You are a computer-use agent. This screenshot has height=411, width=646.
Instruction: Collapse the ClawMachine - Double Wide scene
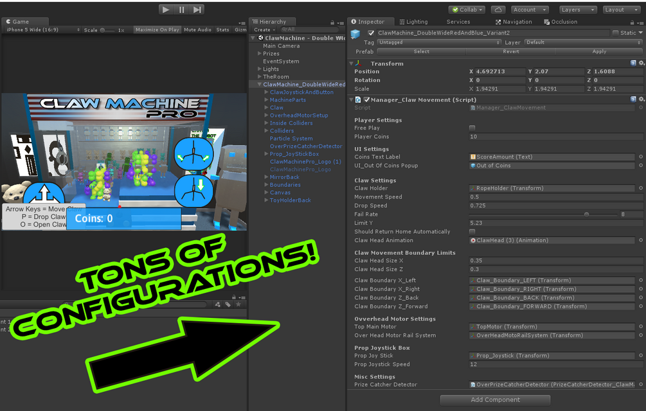253,38
